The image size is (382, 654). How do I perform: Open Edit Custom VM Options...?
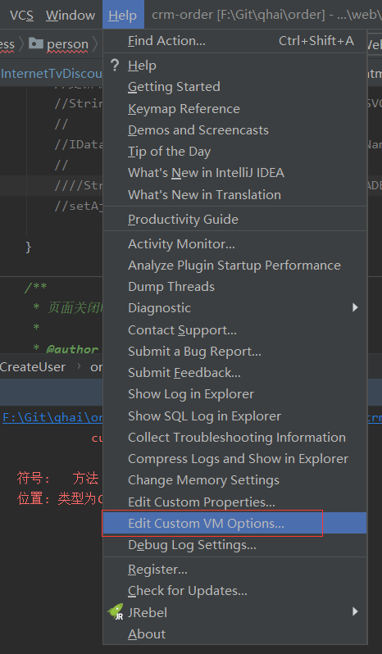[x=234, y=523]
